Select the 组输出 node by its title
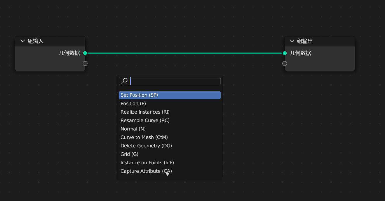Image resolution: width=385 pixels, height=201 pixels. pos(305,41)
